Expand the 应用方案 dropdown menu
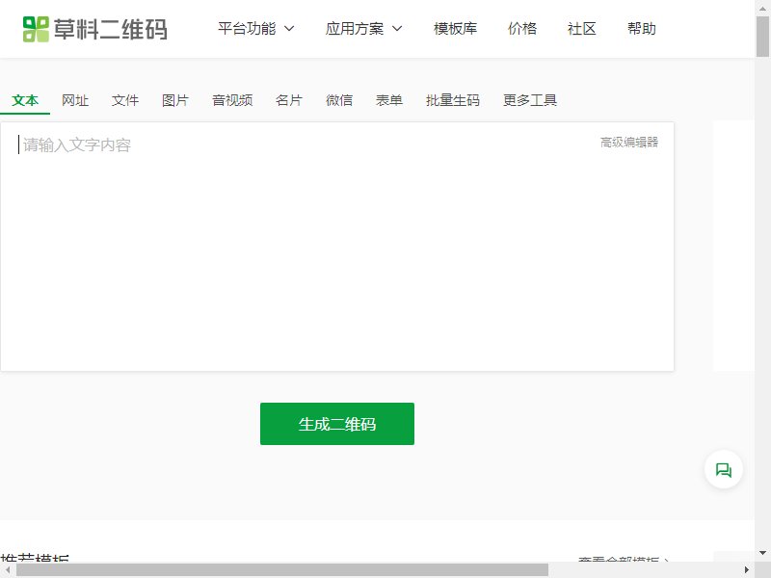The width and height of the screenshot is (771, 578). [363, 29]
